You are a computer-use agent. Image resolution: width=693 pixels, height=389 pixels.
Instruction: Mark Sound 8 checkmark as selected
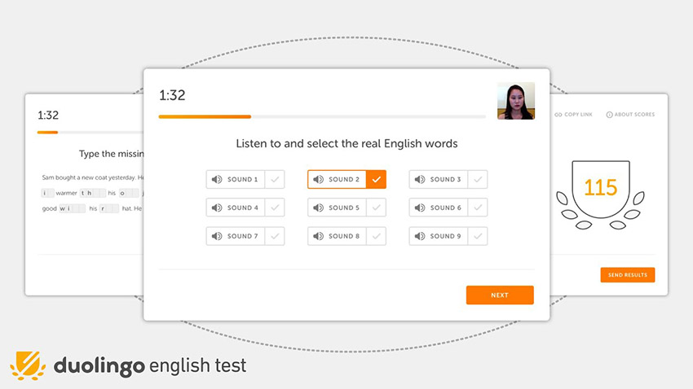coord(376,236)
